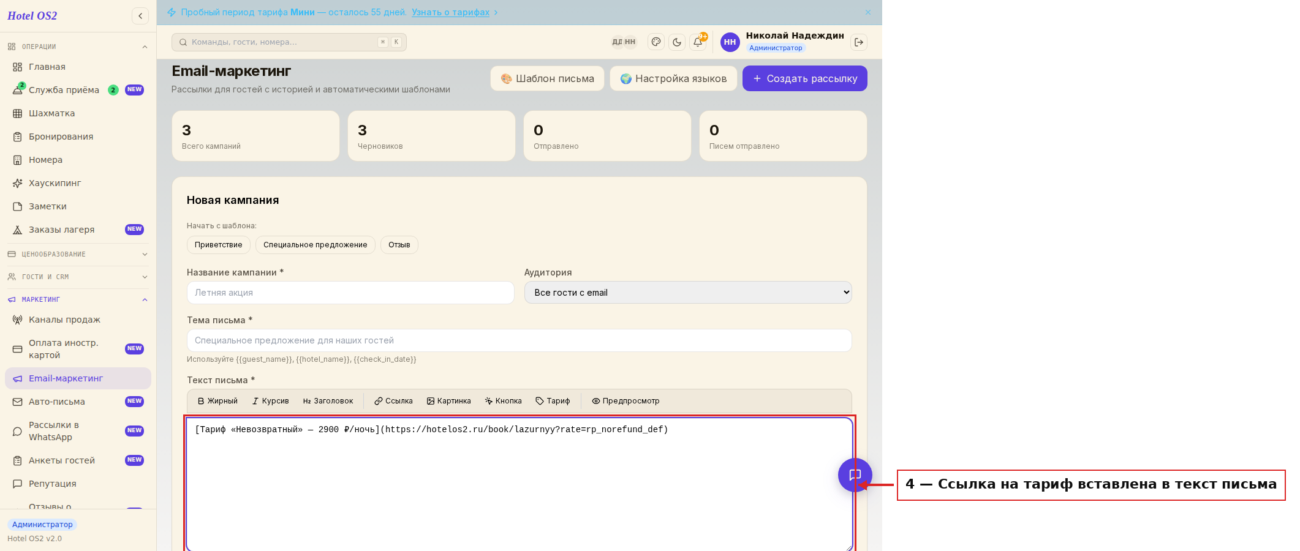The height and width of the screenshot is (551, 1300).
Task: Toggle Предпросмотр preview of the letter
Action: coord(625,401)
